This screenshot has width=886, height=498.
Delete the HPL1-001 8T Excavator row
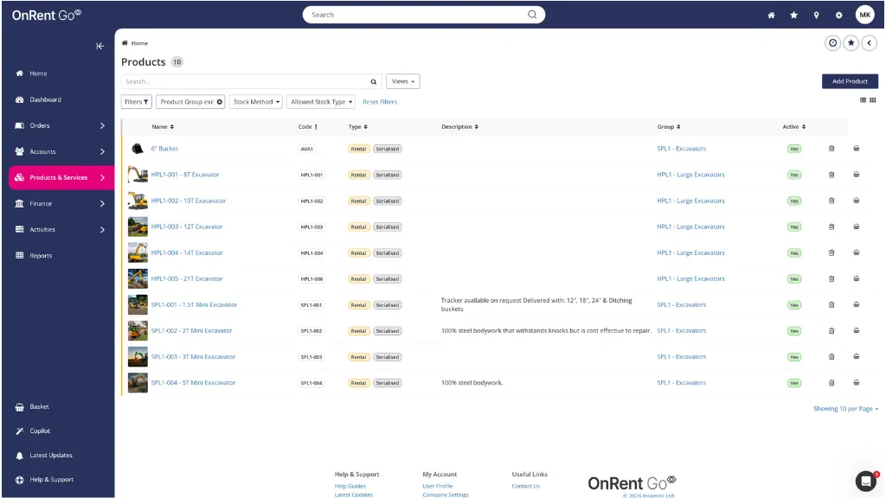tap(831, 175)
